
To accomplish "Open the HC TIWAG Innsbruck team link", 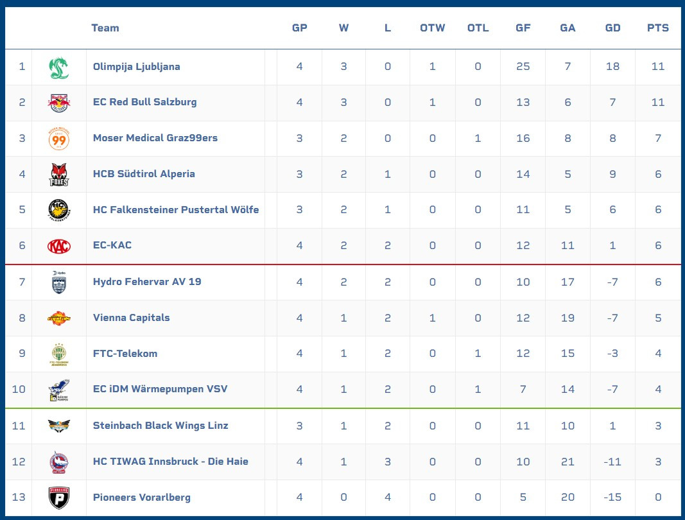I will point(170,462).
